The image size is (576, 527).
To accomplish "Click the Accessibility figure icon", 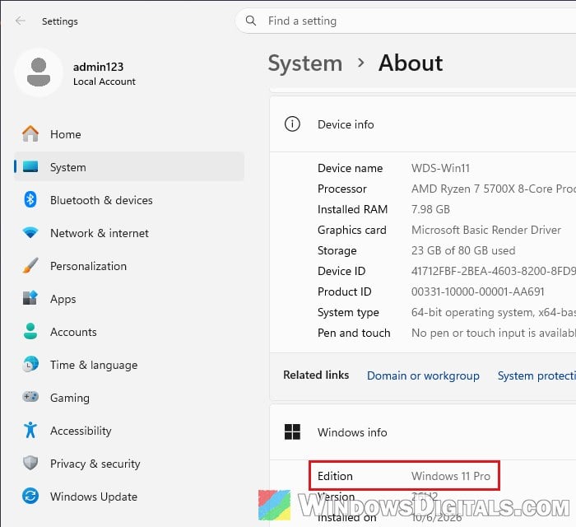I will [x=30, y=430].
